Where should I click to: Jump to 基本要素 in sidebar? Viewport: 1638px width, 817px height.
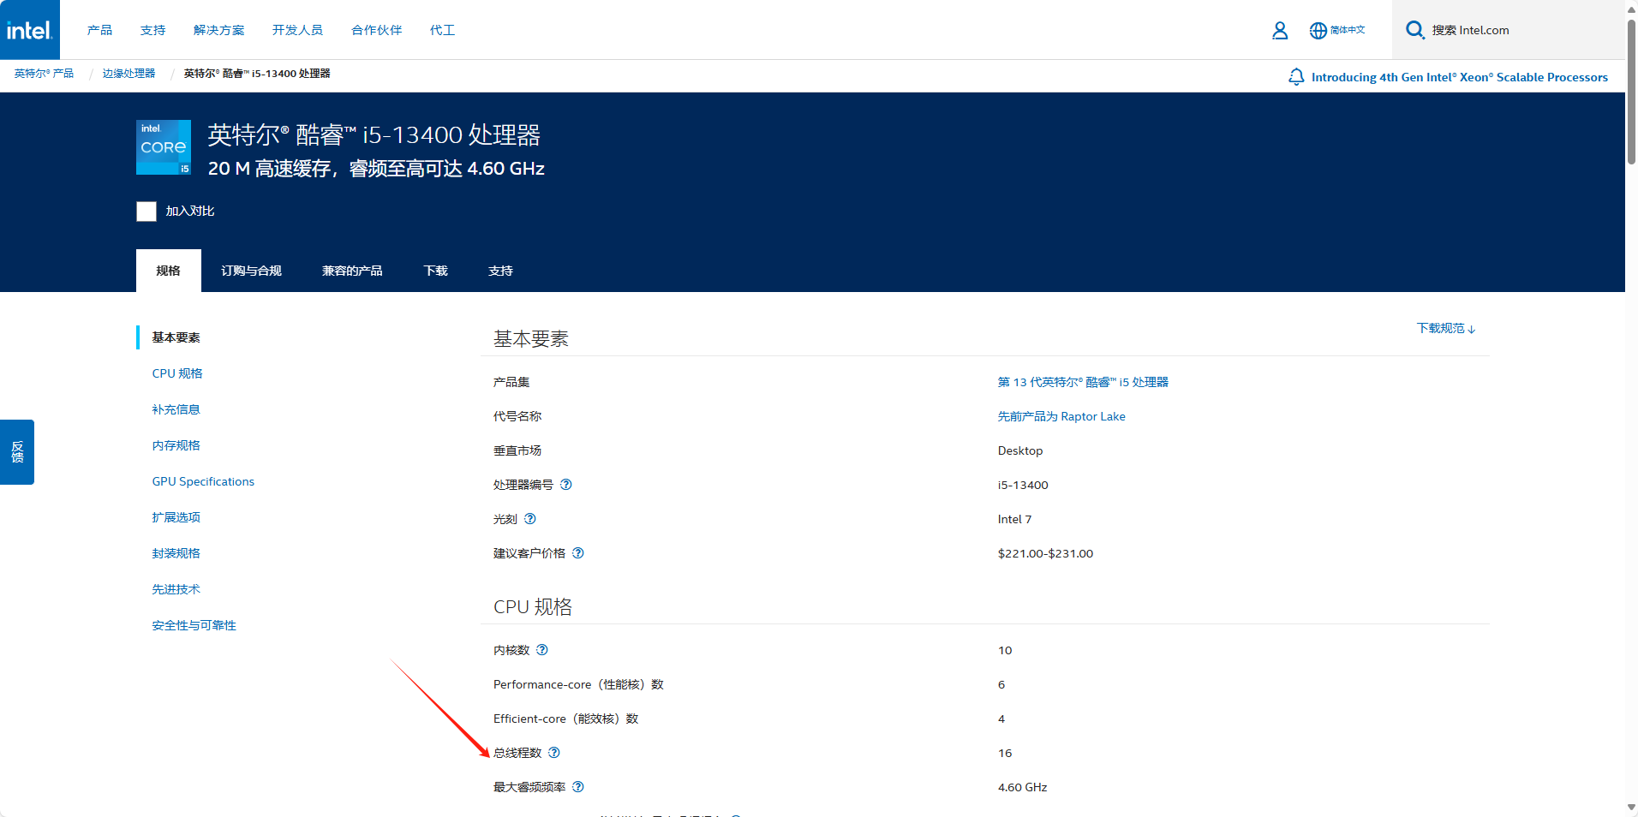click(176, 337)
